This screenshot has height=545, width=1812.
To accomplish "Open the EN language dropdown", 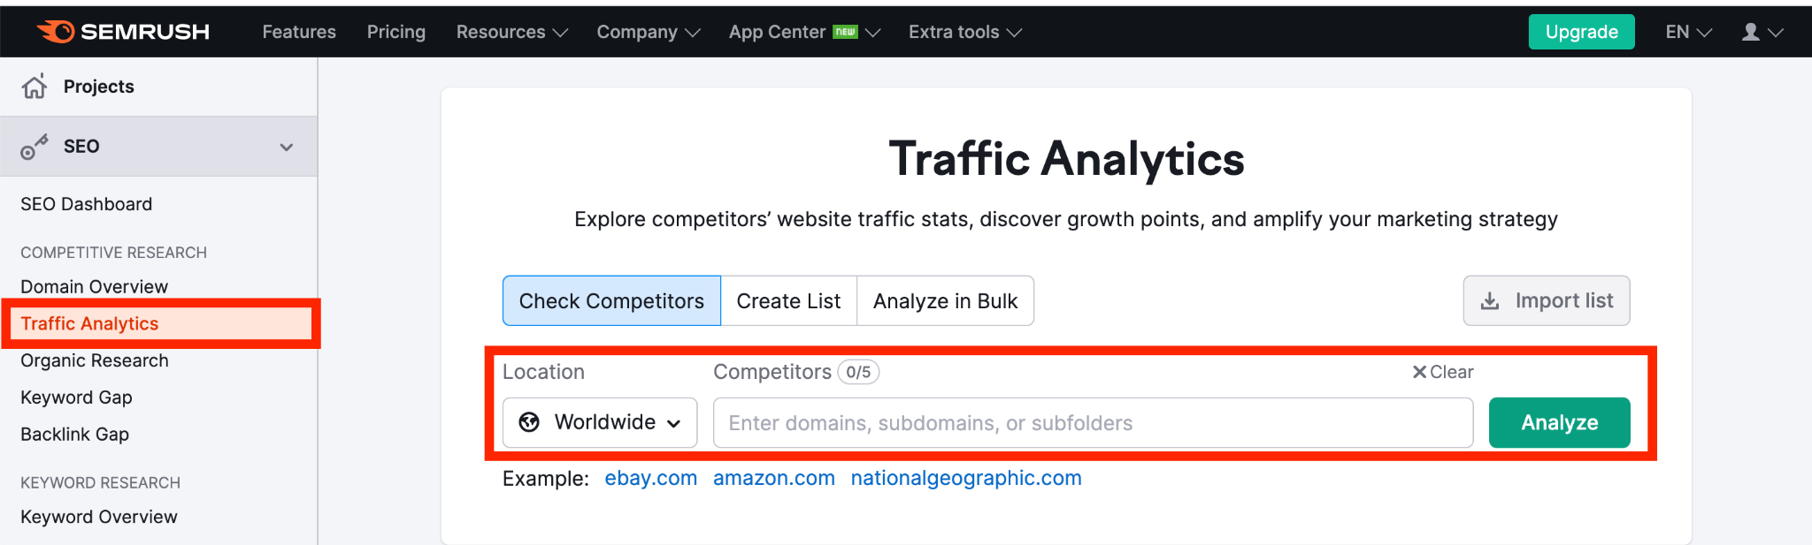I will 1688,32.
